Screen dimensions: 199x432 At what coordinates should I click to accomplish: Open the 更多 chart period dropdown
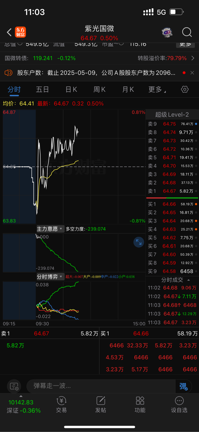click(x=157, y=90)
